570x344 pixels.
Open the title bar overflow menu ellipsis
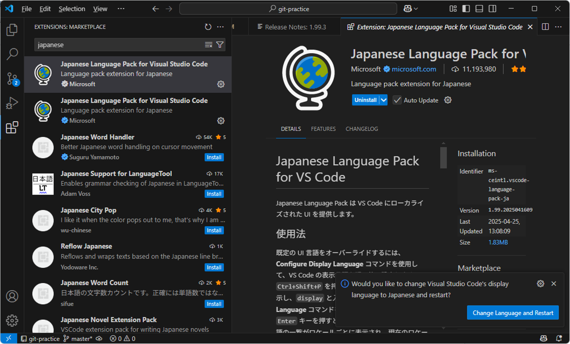tap(121, 9)
